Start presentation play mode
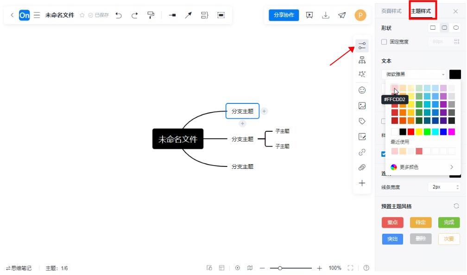Viewport: 467px width, 275px height. [x=309, y=15]
